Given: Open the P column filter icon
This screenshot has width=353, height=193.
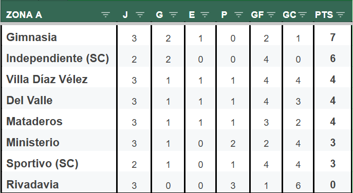Looking at the screenshot, I should click(x=238, y=15).
